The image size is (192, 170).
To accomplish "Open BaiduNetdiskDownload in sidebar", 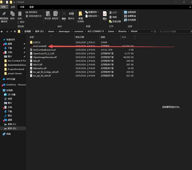I will point(15,65).
